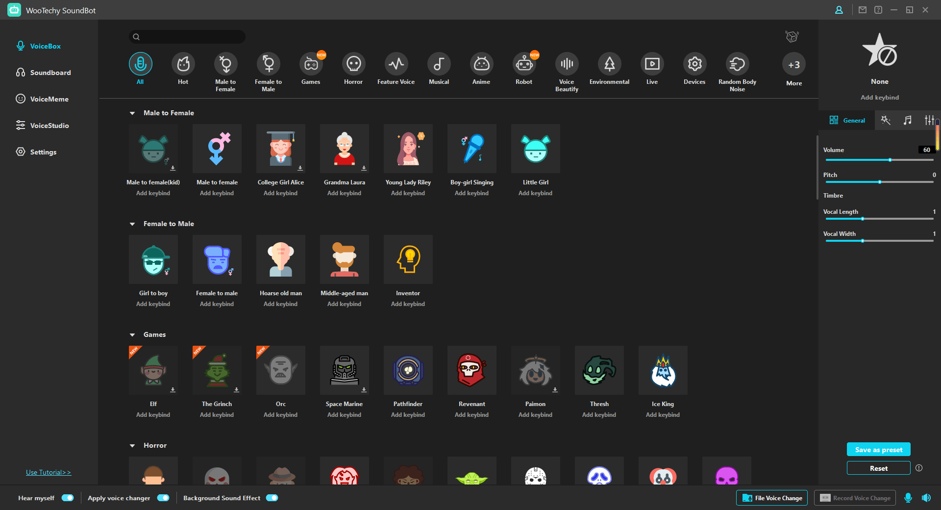
Task: Disable Apply voice changer
Action: tap(164, 498)
